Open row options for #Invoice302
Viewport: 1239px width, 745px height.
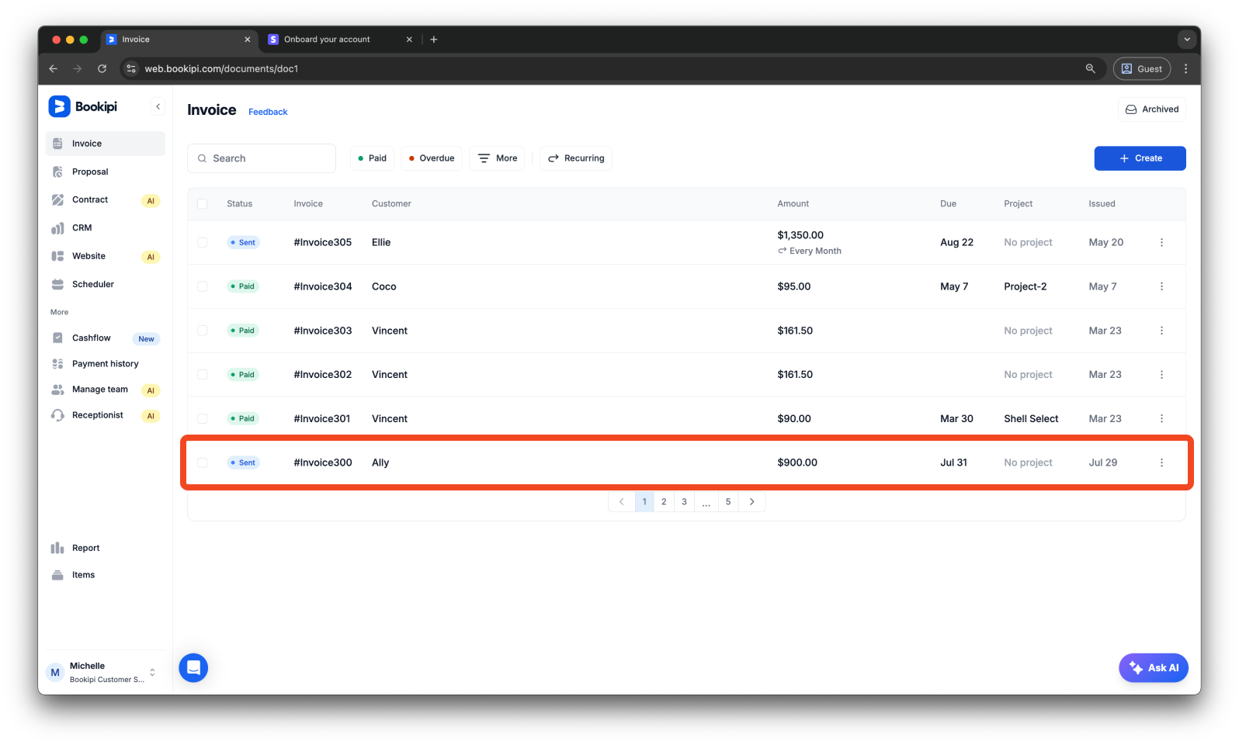[1161, 374]
